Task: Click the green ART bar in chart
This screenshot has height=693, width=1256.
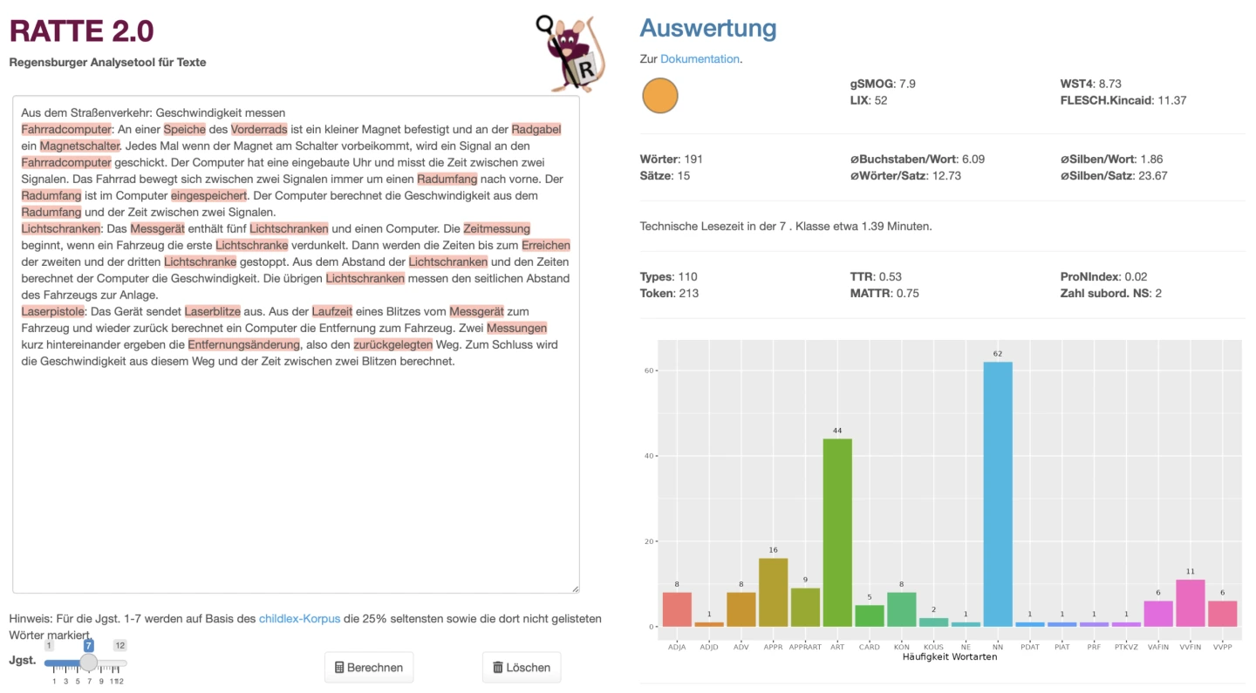Action: click(837, 532)
